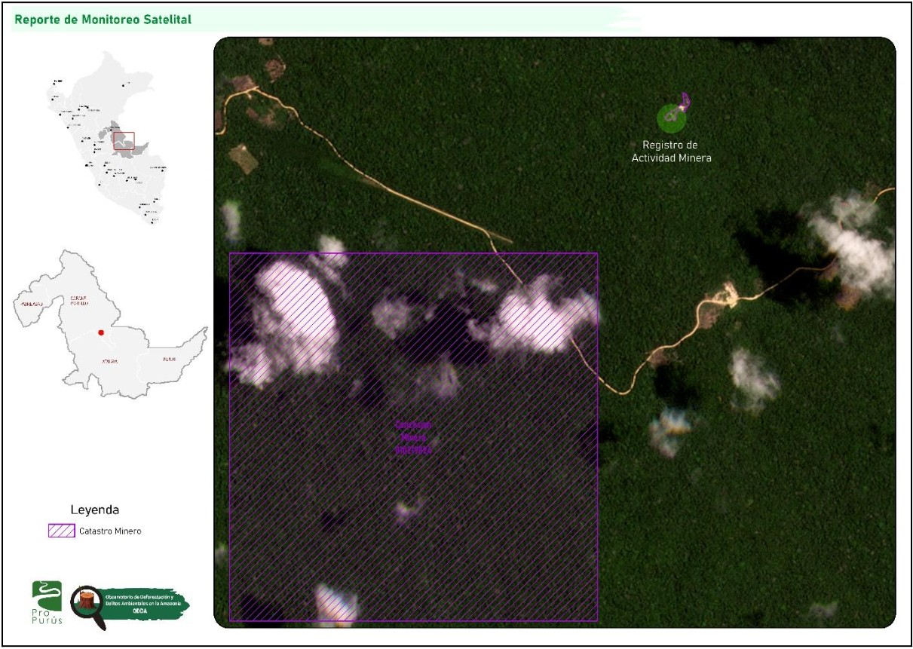913x649 pixels.
Task: Click the ODDA magnifying glass stump logo
Action: [x=87, y=606]
